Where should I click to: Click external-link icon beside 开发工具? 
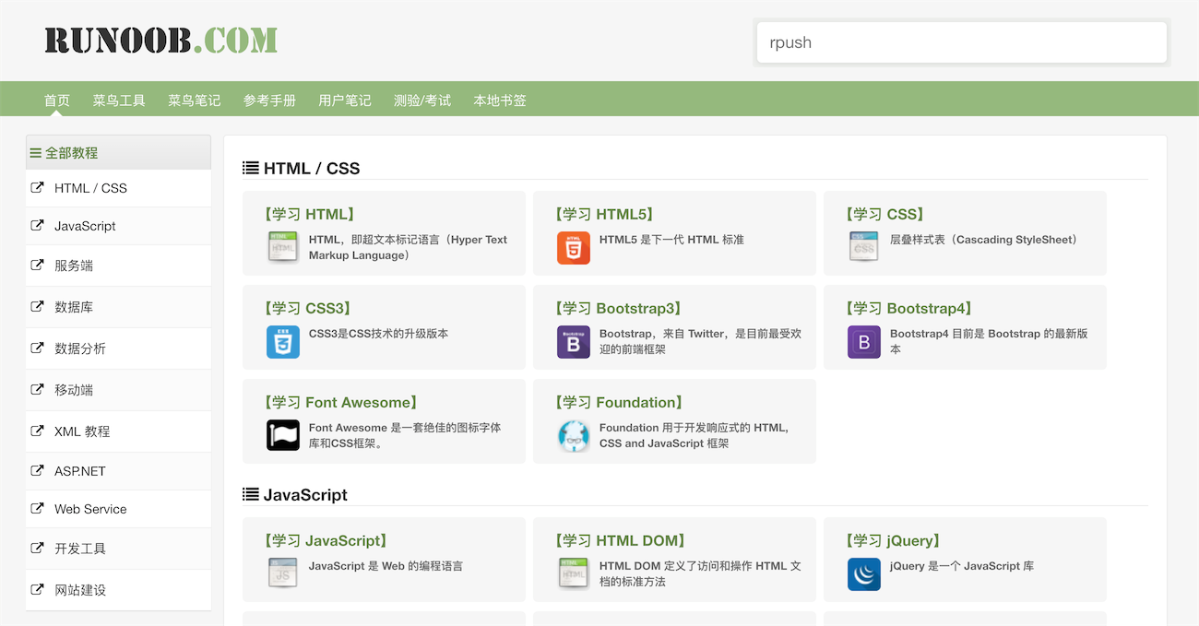[x=38, y=549]
